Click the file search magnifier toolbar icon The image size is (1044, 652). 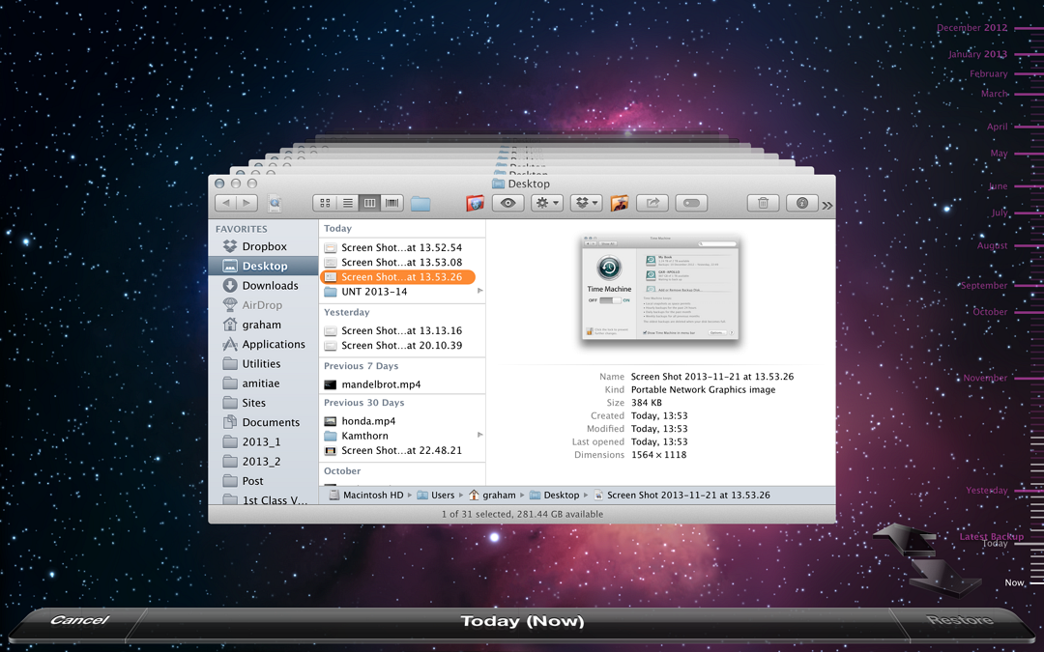(x=275, y=204)
